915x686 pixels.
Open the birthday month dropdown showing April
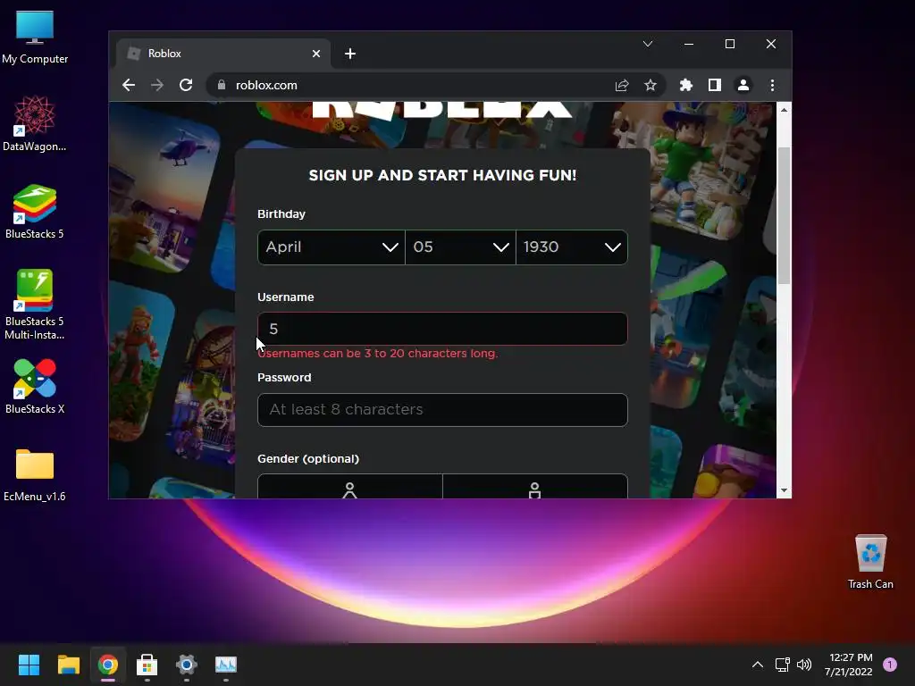331,247
